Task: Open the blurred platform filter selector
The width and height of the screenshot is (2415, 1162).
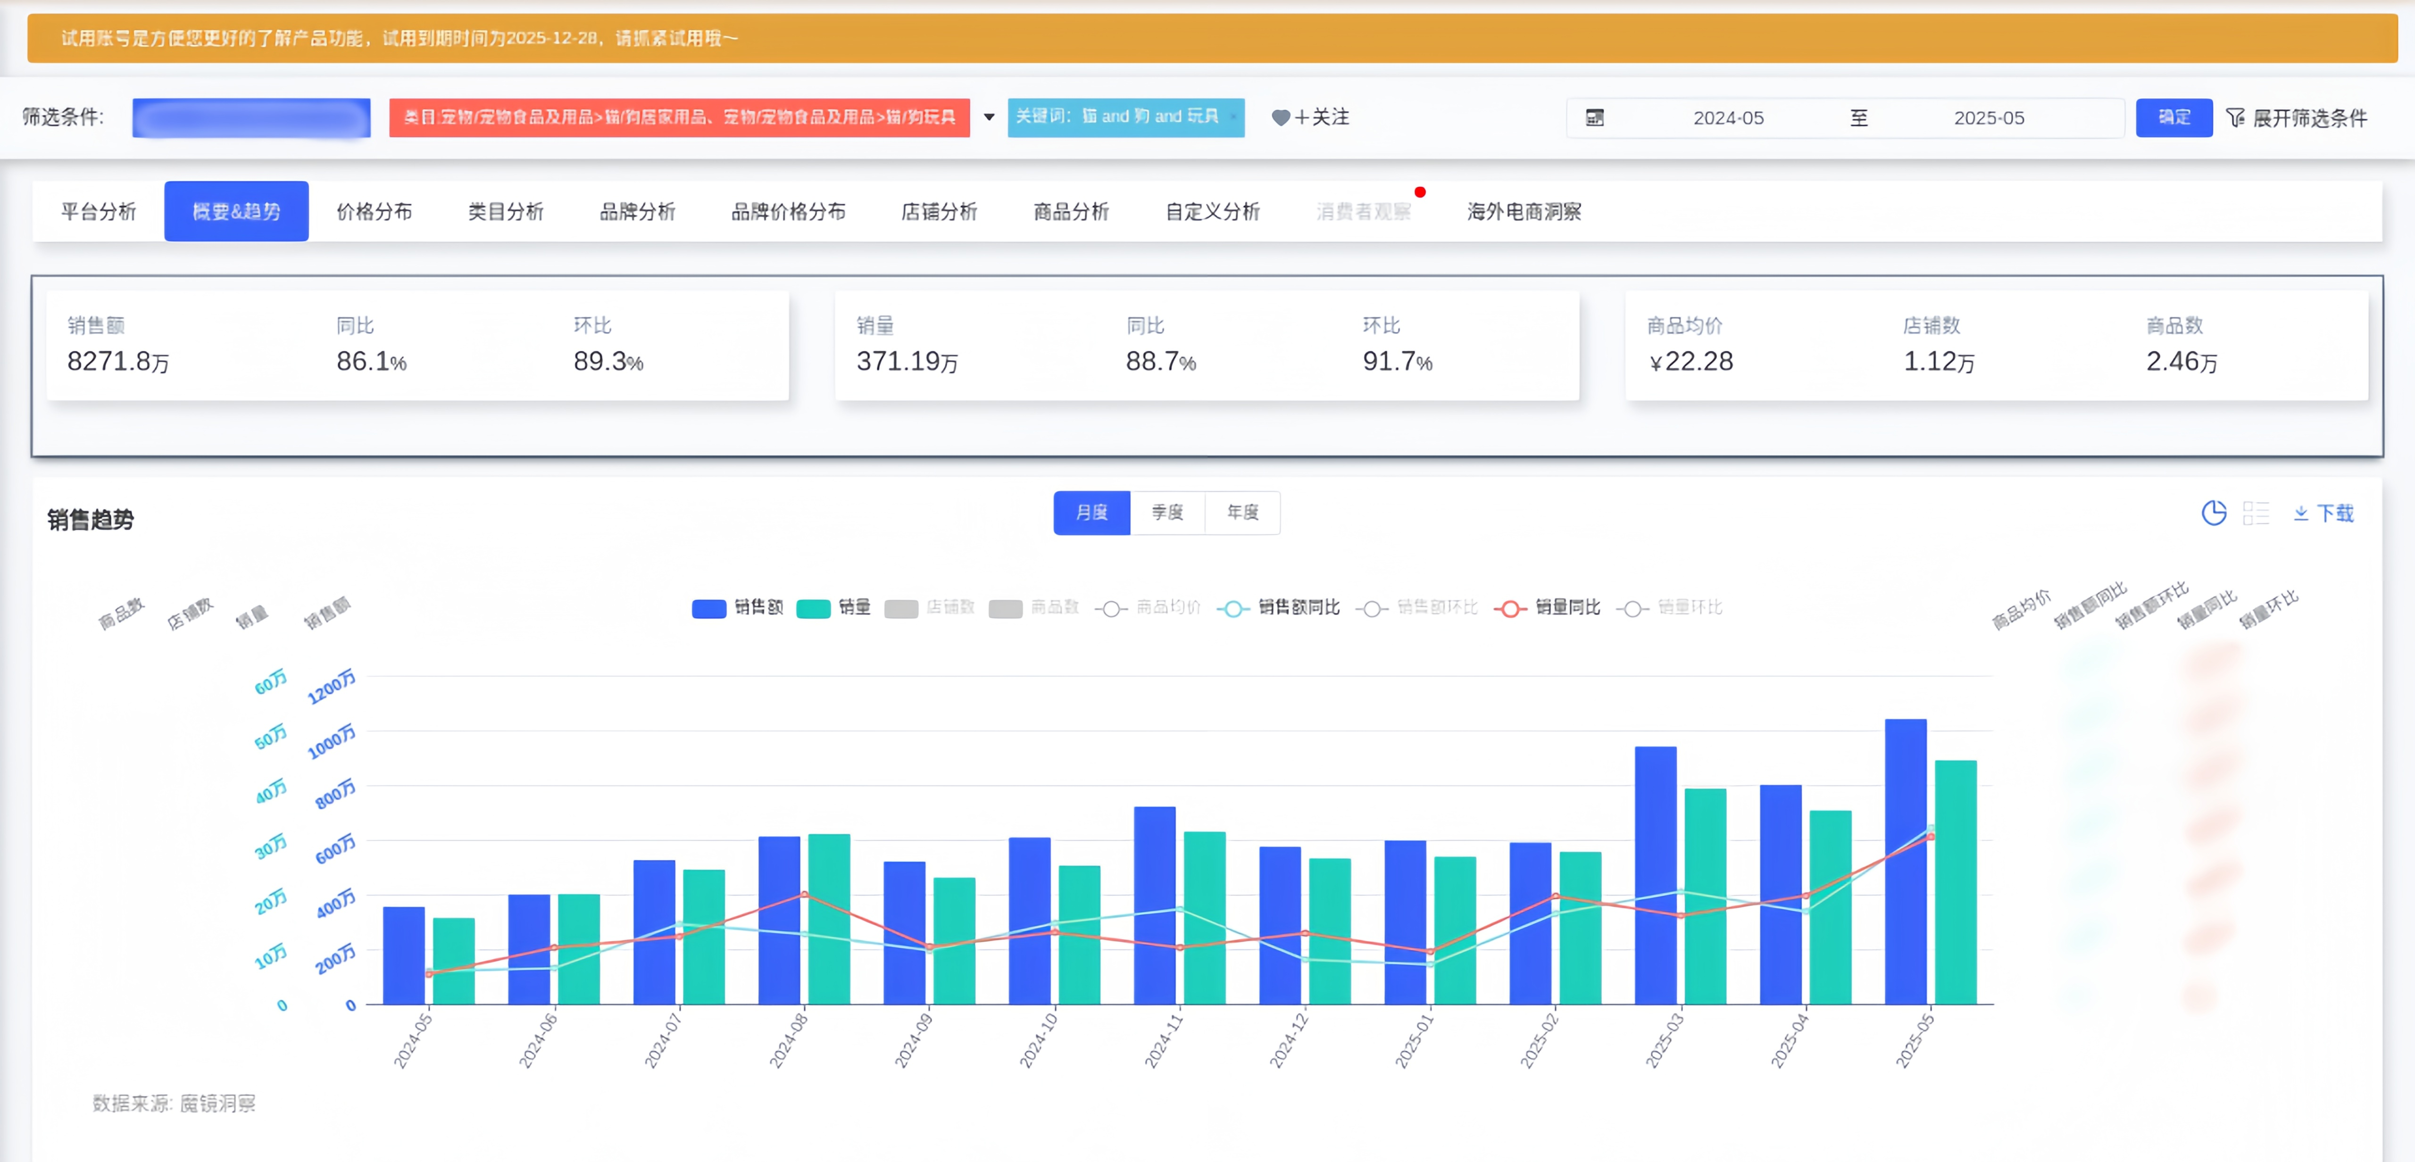Action: click(251, 118)
